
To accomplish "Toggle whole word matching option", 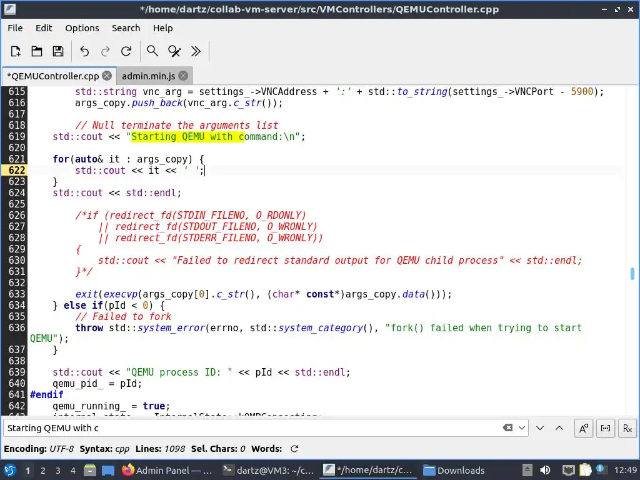I will [606, 428].
